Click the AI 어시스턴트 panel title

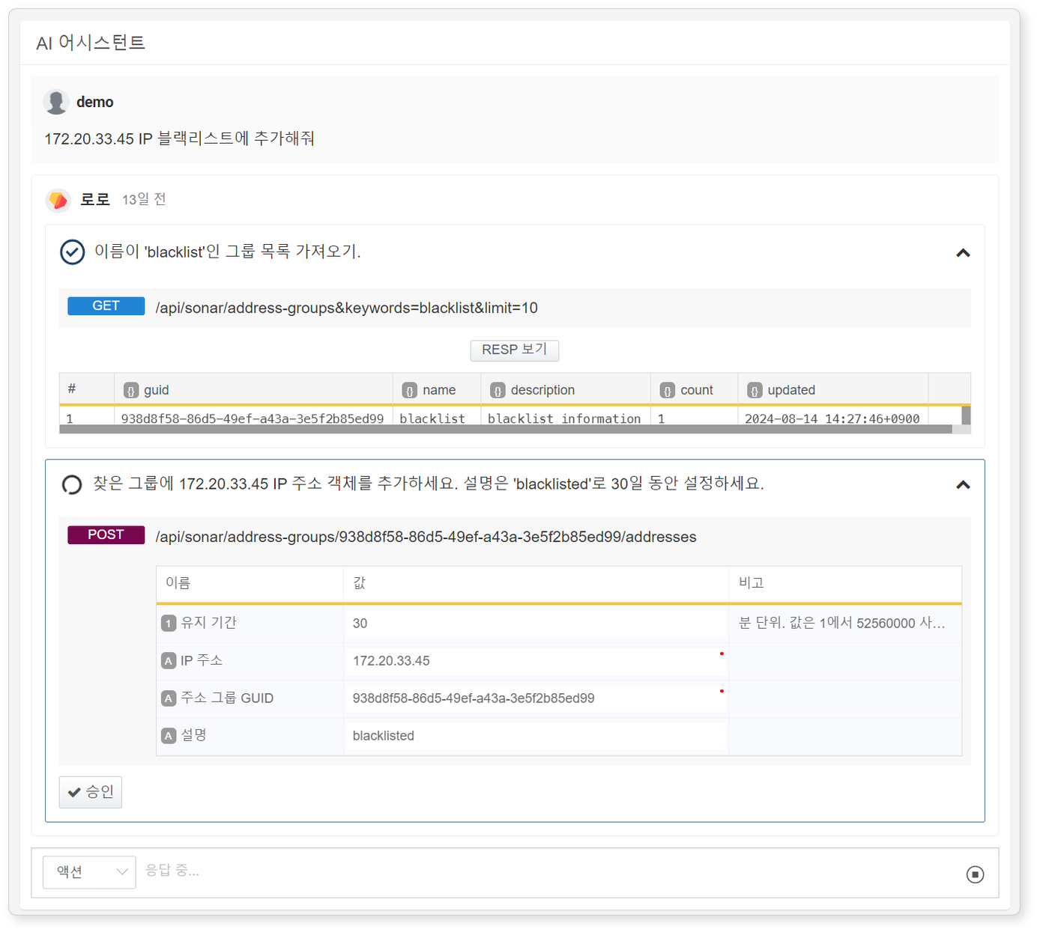click(91, 43)
